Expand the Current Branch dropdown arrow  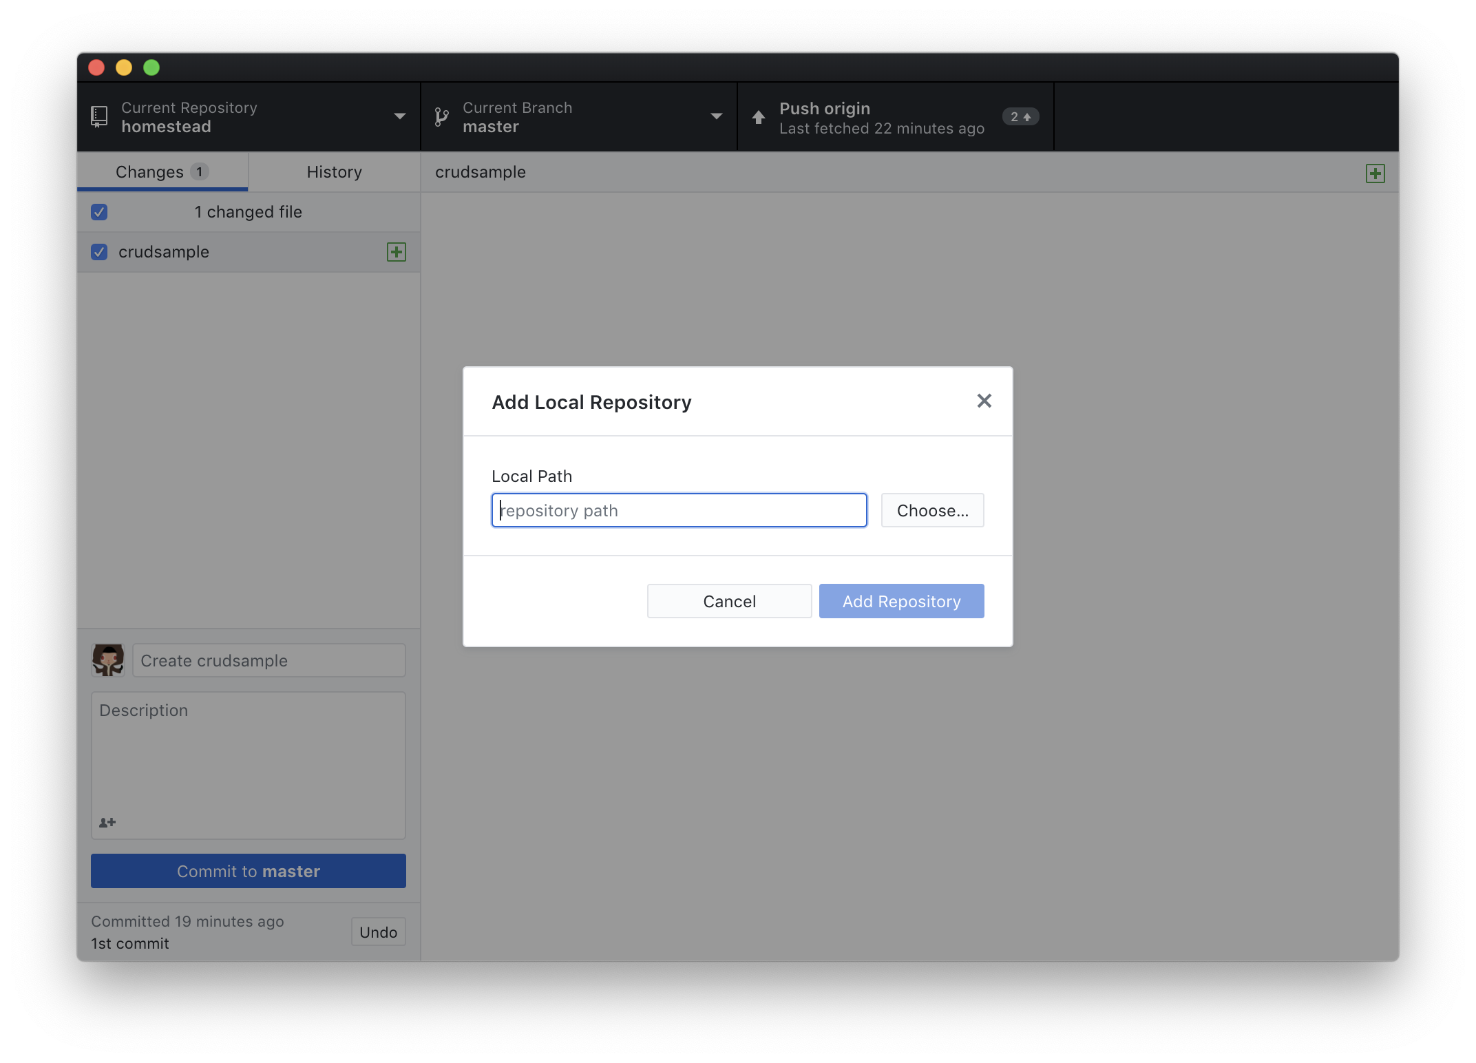[716, 116]
